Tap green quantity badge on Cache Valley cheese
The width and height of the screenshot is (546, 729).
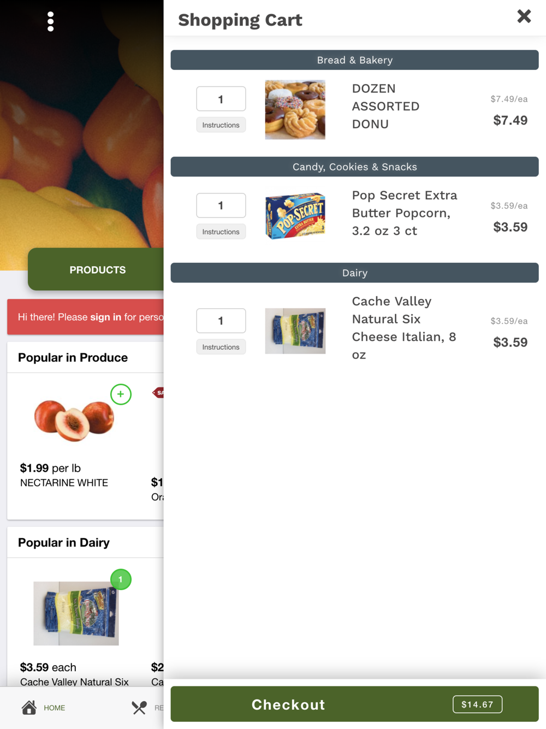pos(121,579)
